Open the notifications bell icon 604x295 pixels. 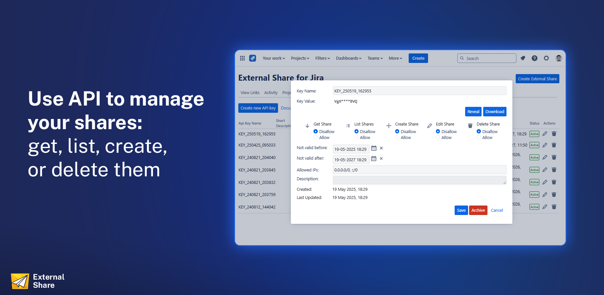[x=523, y=58]
